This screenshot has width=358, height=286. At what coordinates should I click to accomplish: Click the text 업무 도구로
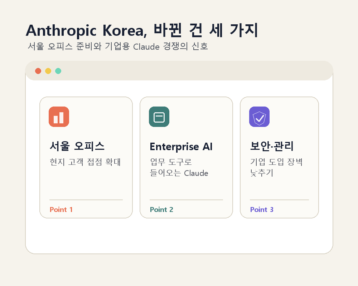pyautogui.click(x=171, y=162)
